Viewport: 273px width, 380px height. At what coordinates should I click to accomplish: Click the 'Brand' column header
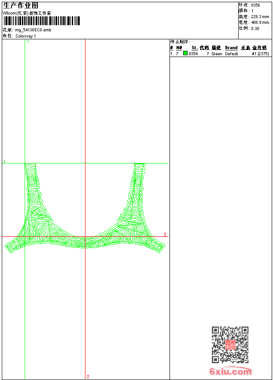231,48
